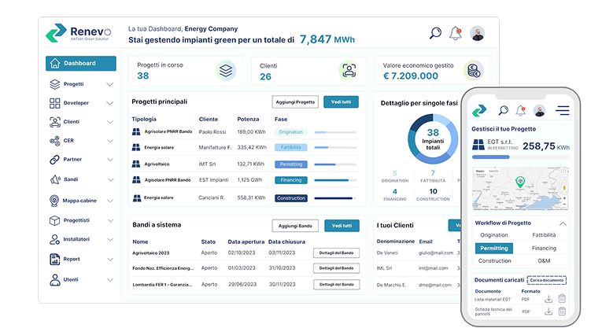Open Dettagli del Bando for Agrivoltaico 2023

[x=336, y=253]
